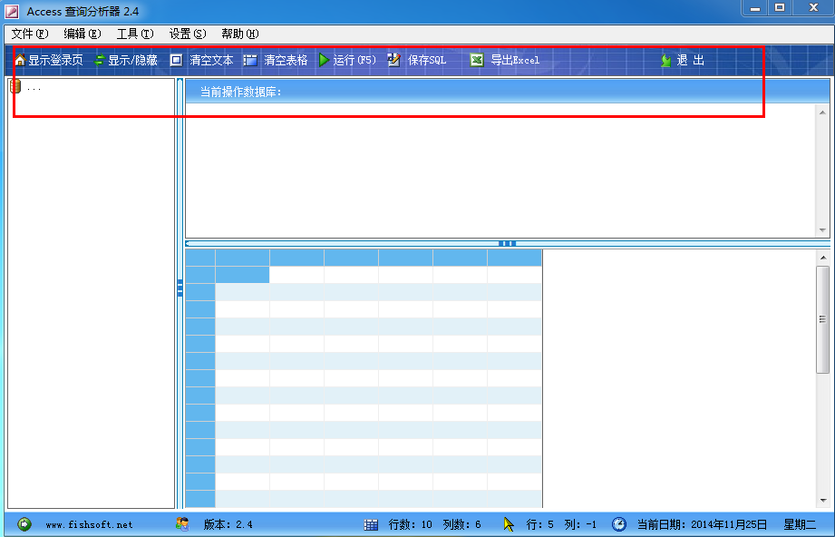Image resolution: width=835 pixels, height=537 pixels.
Task: Click the 清空表格 table icon
Action: click(x=250, y=60)
